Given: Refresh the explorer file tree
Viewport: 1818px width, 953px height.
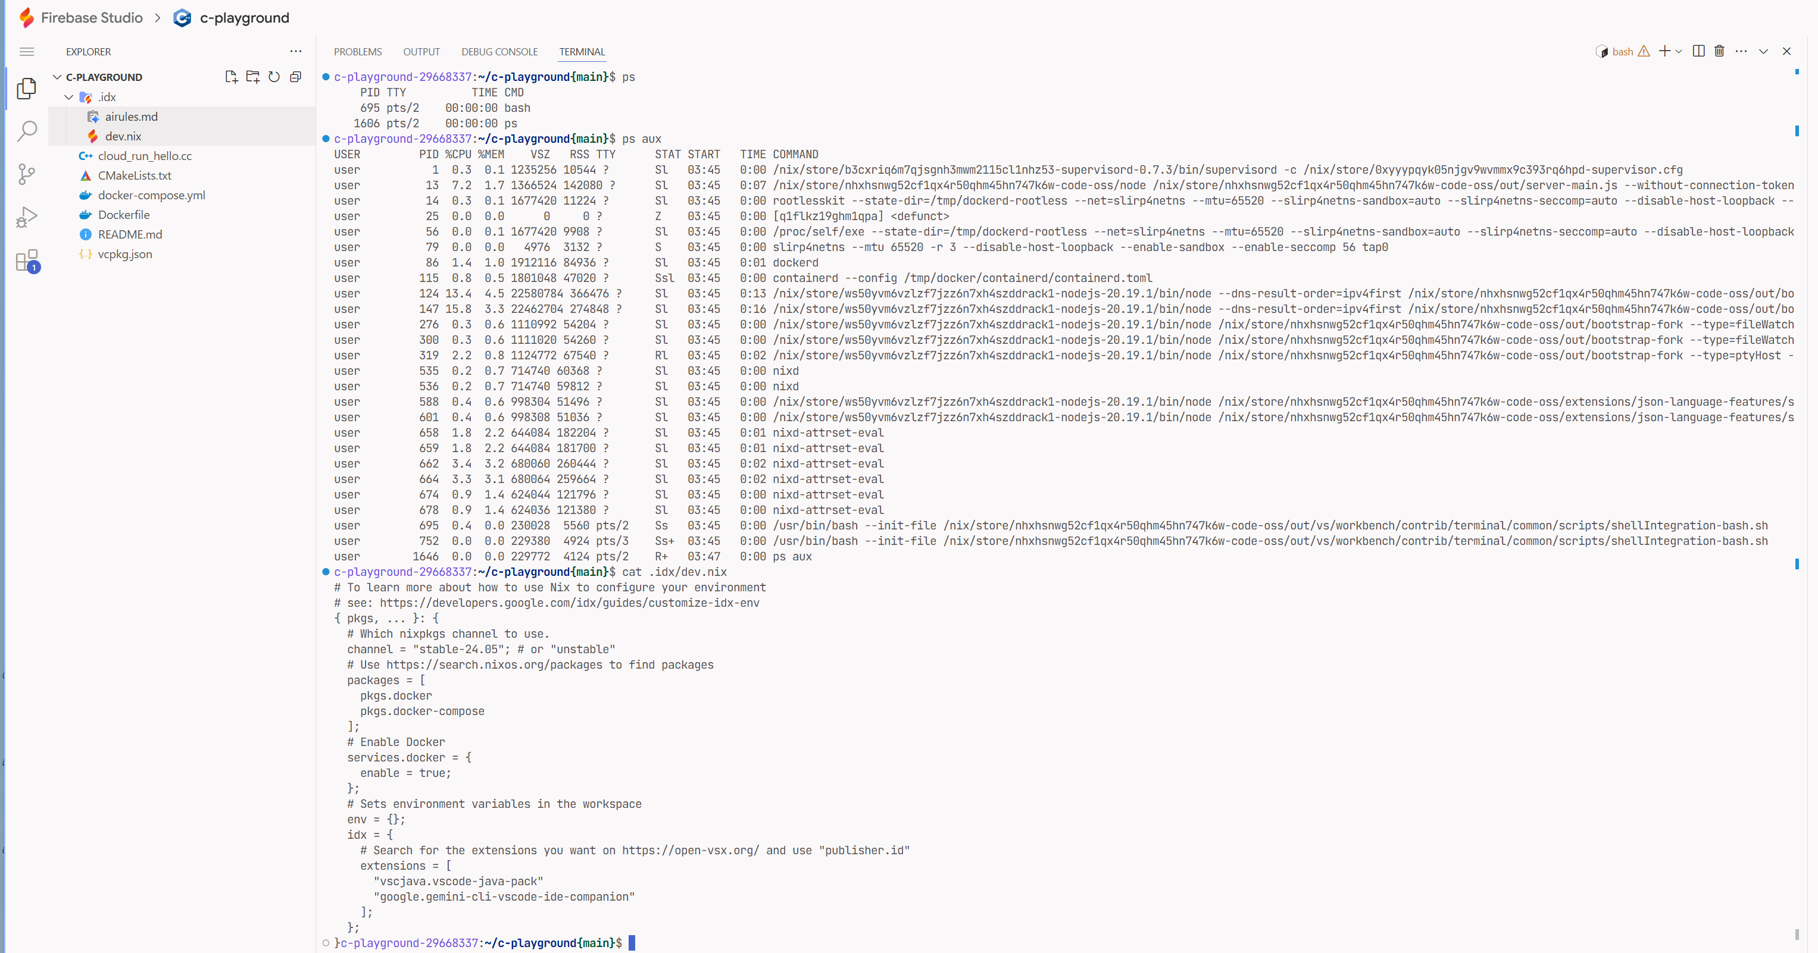Looking at the screenshot, I should click(274, 77).
